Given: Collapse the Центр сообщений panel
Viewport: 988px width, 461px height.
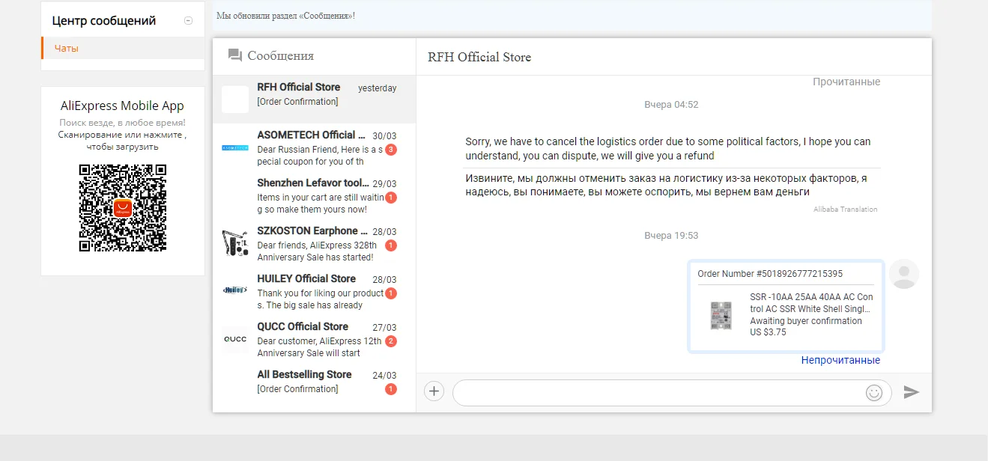Looking at the screenshot, I should click(x=188, y=21).
